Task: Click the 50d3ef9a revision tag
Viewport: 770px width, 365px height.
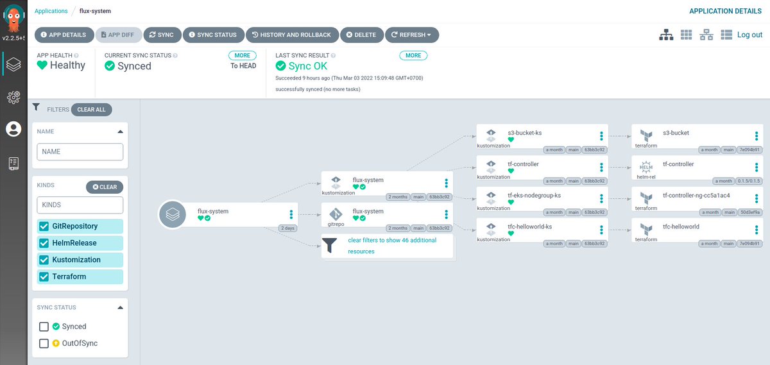Action: pyautogui.click(x=750, y=212)
